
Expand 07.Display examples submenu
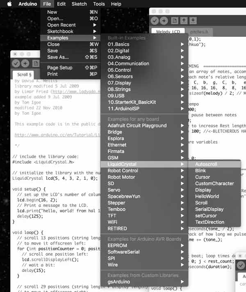144,83
